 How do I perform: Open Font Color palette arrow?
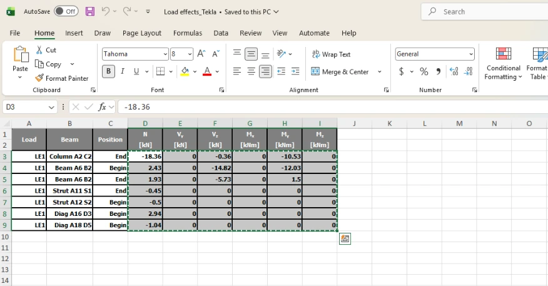tap(217, 72)
